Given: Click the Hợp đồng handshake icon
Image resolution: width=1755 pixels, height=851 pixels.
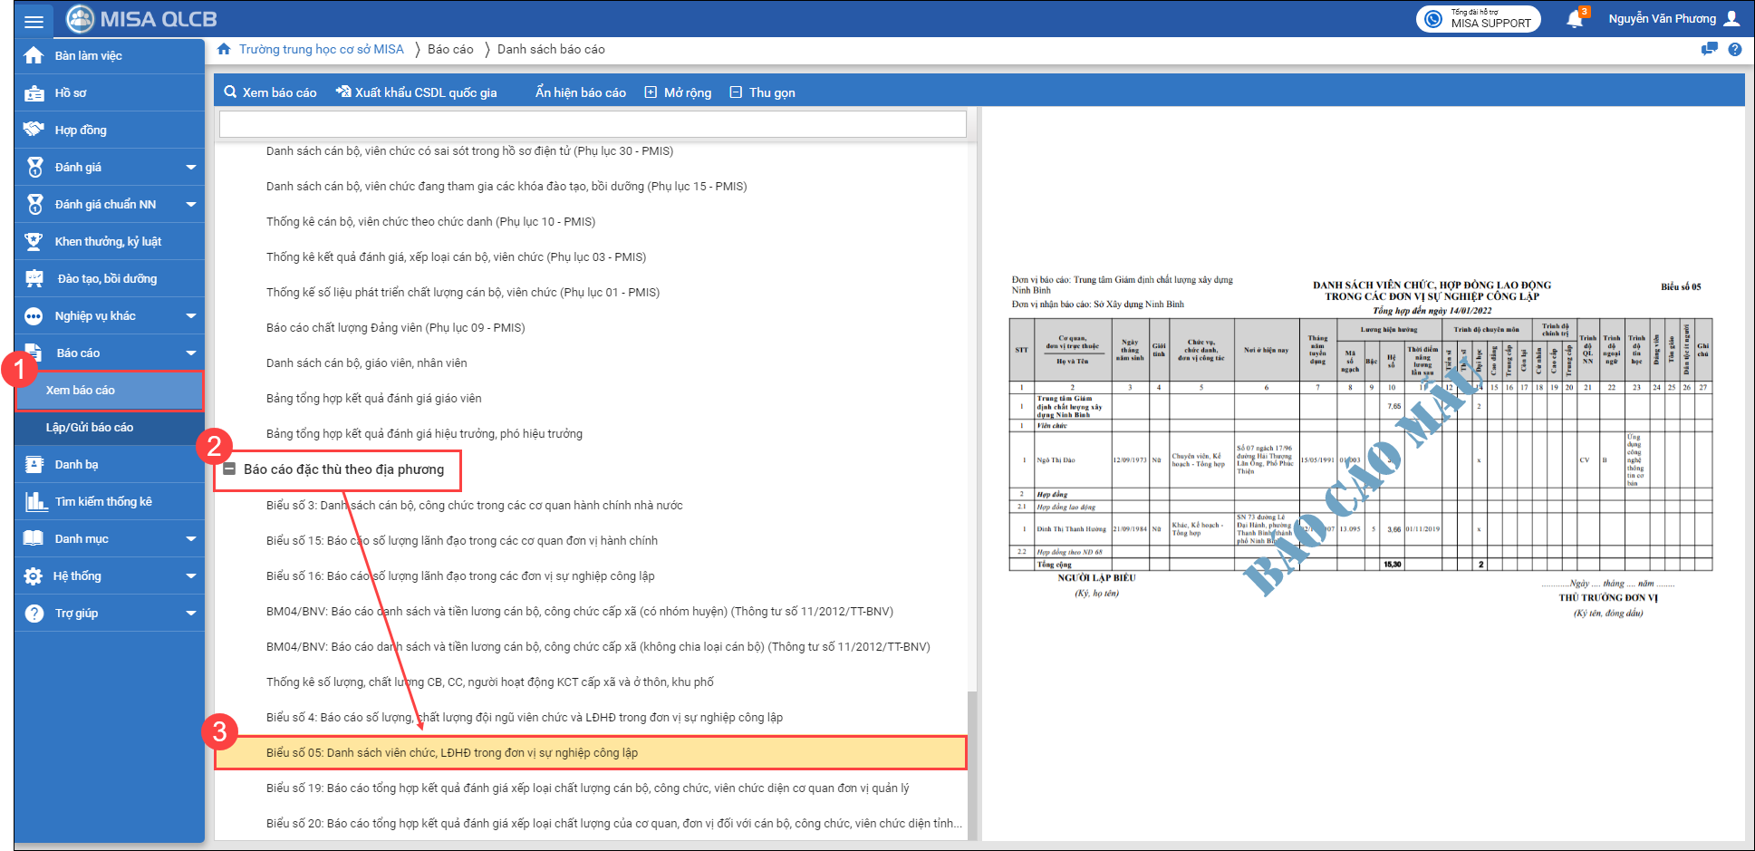Looking at the screenshot, I should 34,130.
